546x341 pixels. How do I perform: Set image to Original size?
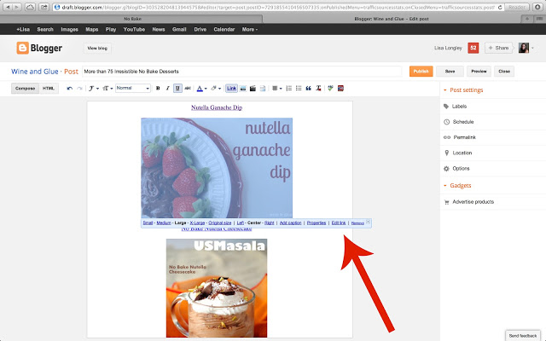coord(220,223)
